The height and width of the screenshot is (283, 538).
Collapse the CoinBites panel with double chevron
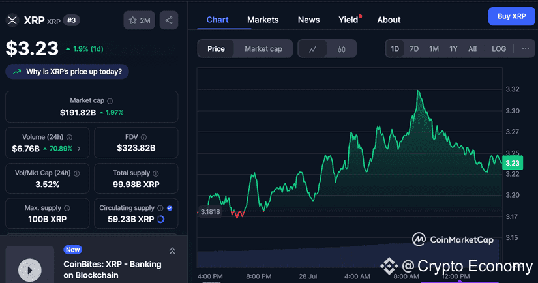172,251
